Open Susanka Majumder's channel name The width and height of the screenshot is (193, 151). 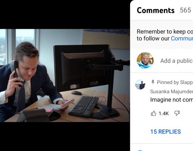click(171, 91)
